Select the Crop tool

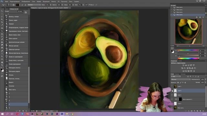point(2,22)
